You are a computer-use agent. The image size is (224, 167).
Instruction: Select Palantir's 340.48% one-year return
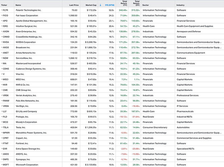(x=123, y=10)
